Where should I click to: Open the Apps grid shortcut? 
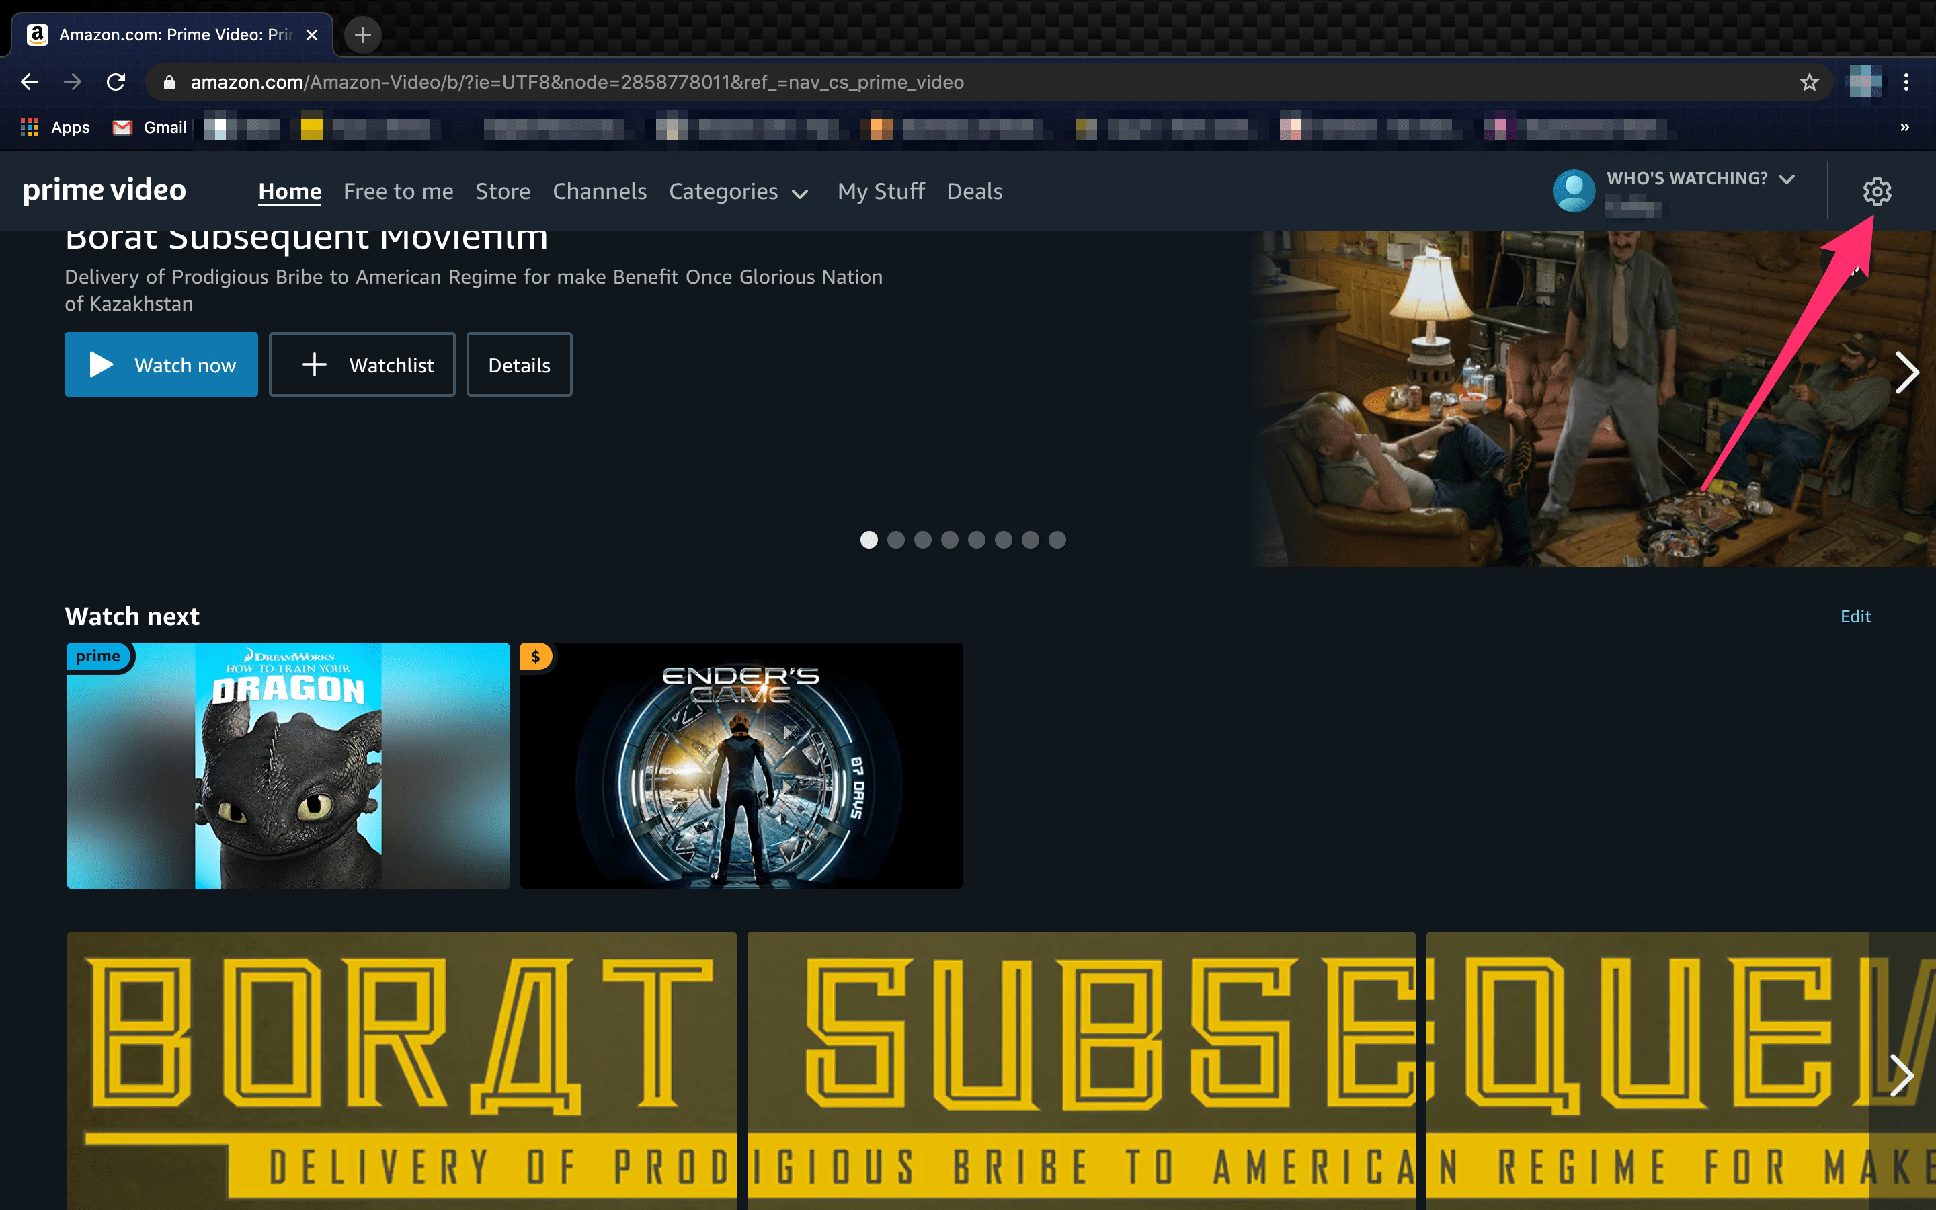click(x=55, y=128)
